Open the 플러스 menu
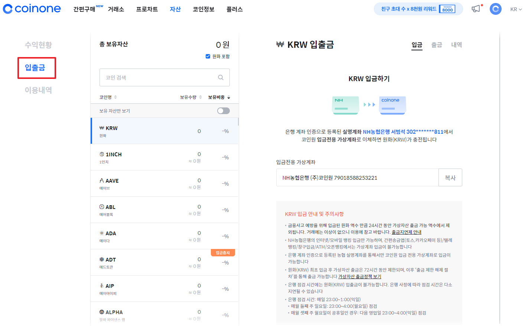This screenshot has width=525, height=326. point(235,9)
